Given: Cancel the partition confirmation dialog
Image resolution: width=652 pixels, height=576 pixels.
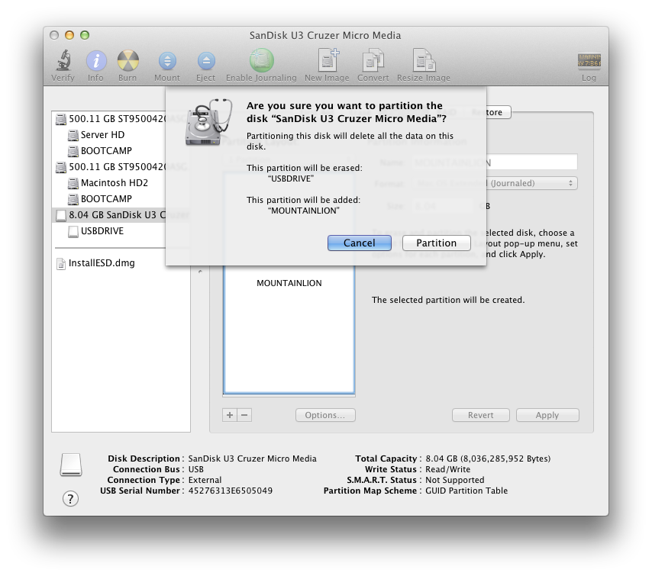Looking at the screenshot, I should coord(360,243).
